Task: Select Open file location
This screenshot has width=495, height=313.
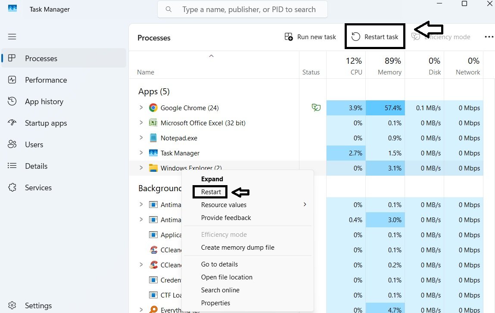Action: click(x=227, y=277)
